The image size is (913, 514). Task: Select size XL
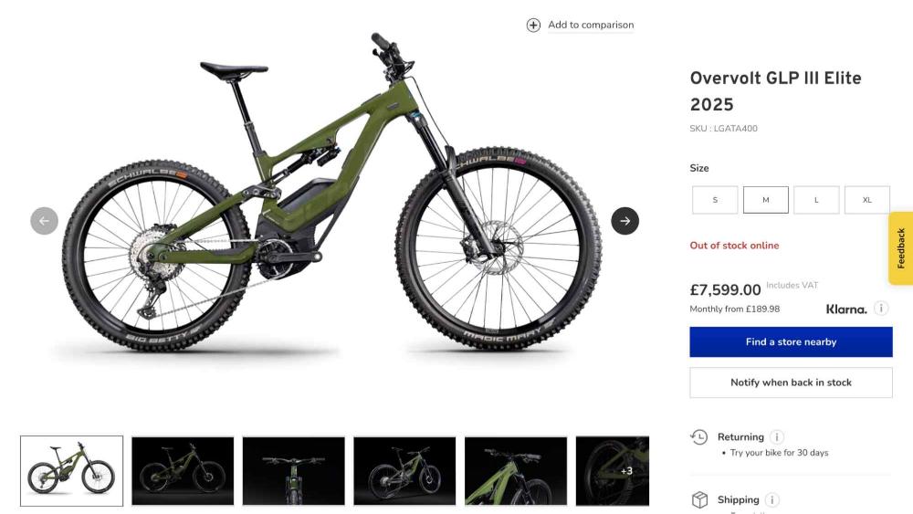click(x=867, y=200)
